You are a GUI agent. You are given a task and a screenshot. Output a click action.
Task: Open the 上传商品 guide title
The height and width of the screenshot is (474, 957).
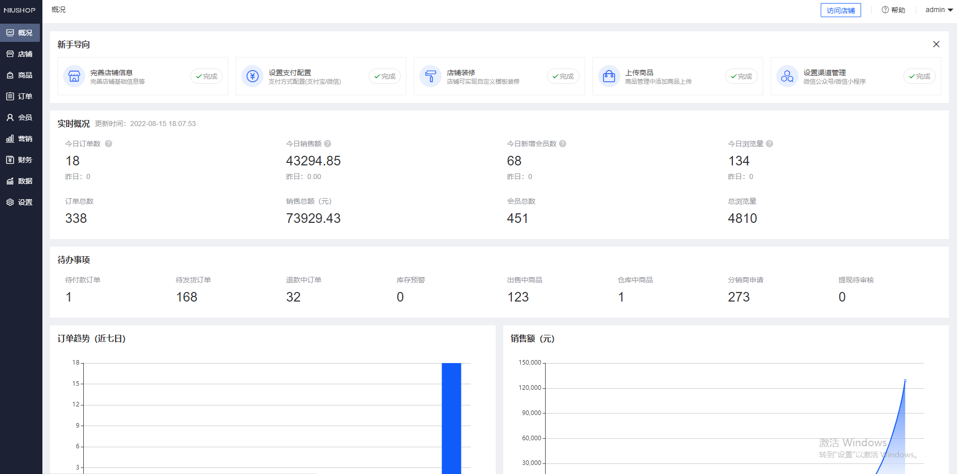point(639,73)
